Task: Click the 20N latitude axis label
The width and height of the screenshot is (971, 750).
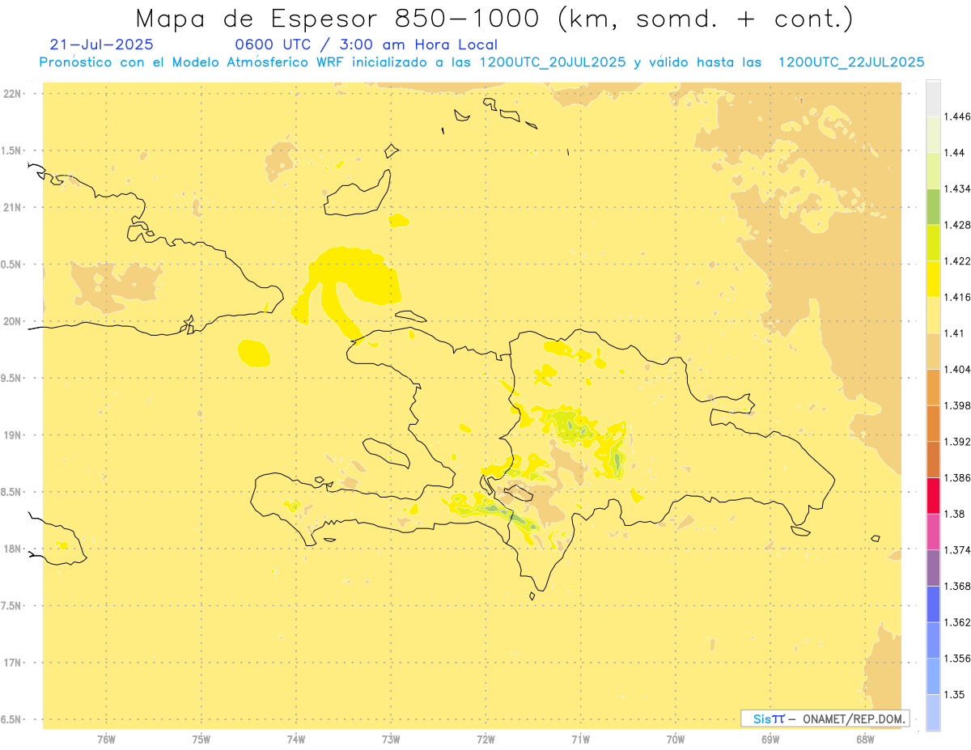Action: tap(11, 321)
